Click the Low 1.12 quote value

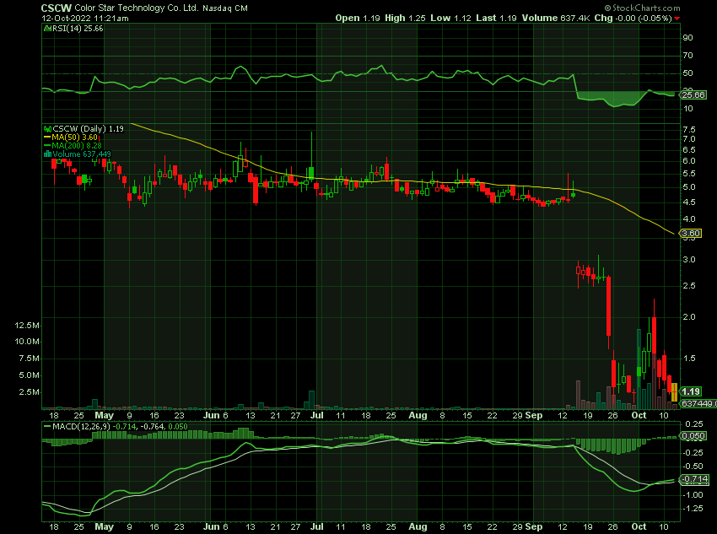pos(451,19)
